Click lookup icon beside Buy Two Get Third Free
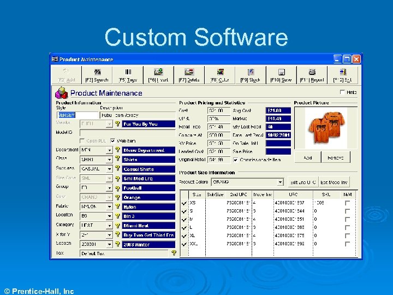 (117, 235)
